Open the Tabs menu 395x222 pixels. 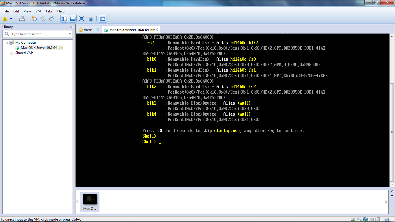click(x=49, y=11)
